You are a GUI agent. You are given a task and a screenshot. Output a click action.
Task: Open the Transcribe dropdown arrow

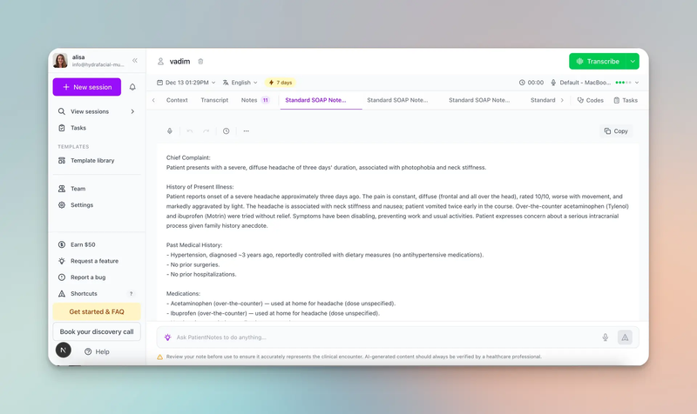click(x=633, y=61)
